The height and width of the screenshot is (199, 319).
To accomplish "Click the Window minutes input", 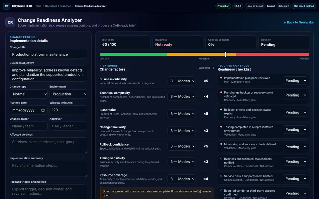I will 68,110.
